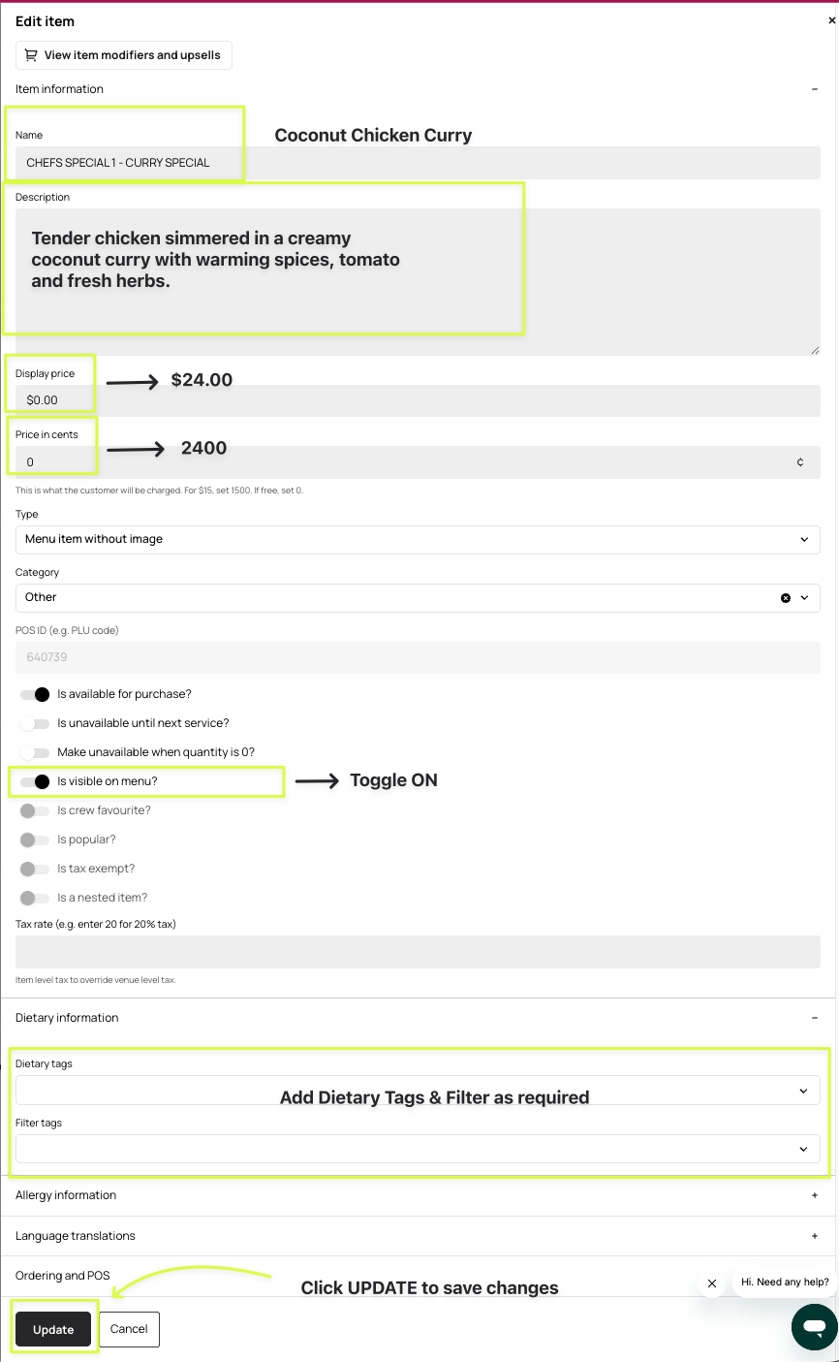Image resolution: width=839 pixels, height=1362 pixels.
Task: Expand Language translations with the plus icon
Action: tap(815, 1236)
